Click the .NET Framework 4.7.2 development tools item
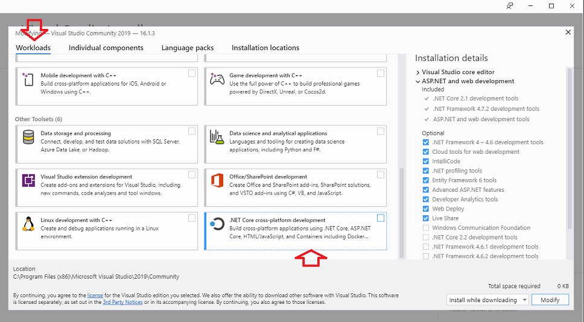Image resolution: width=584 pixels, height=322 pixels. pos(486,109)
